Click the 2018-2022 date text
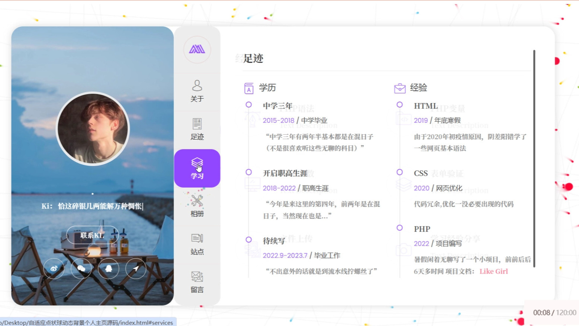This screenshot has height=326, width=579. coord(279,188)
